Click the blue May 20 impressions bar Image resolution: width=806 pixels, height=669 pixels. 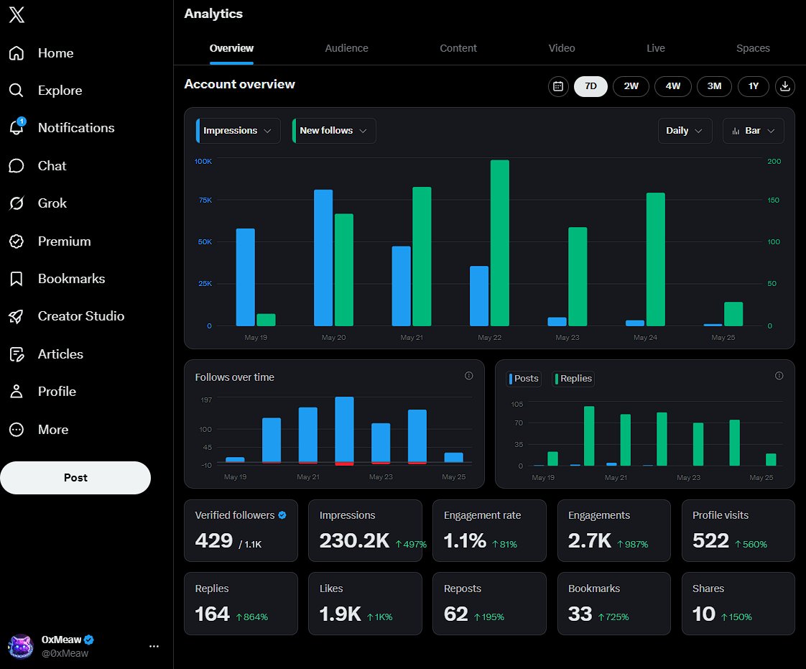click(323, 258)
